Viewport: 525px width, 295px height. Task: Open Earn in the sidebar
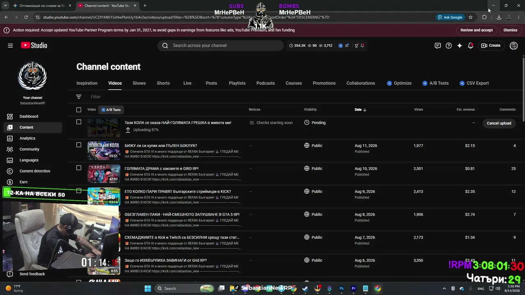pos(33,182)
